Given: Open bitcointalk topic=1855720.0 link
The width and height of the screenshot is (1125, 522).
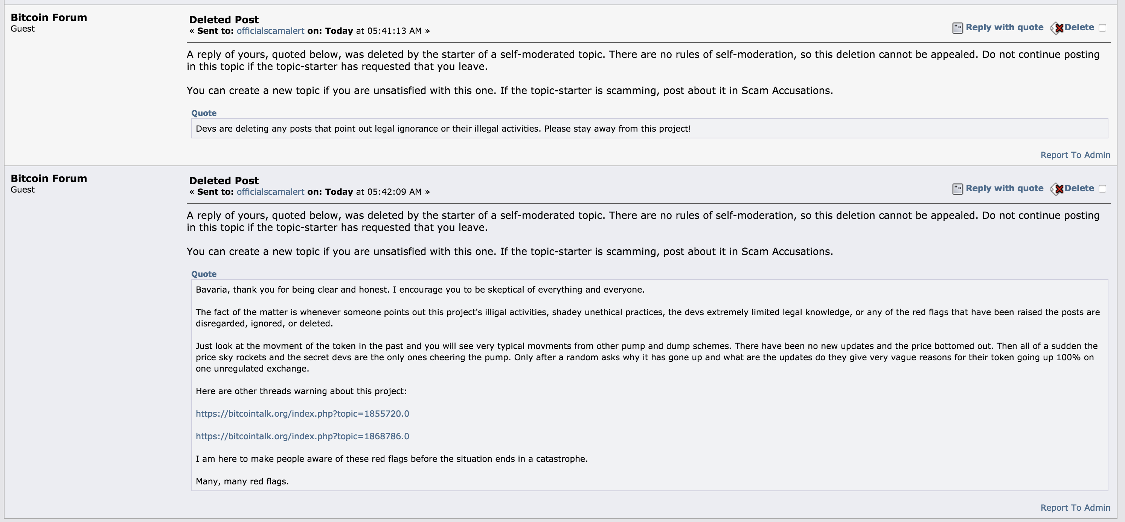Looking at the screenshot, I should click(302, 414).
